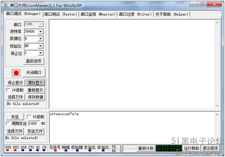Click the ComMaster app icon in title bar
This screenshot has width=225, height=157.
tap(6, 6)
